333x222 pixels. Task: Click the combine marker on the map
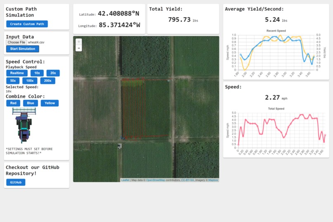click(123, 138)
